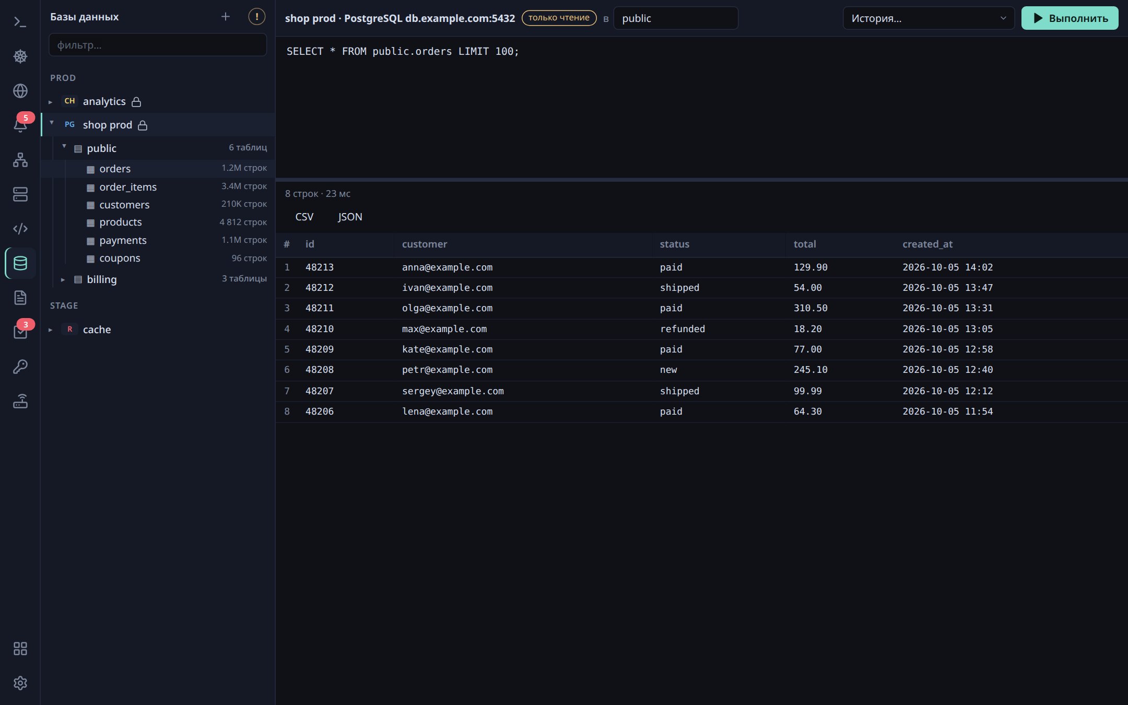Open the network topology icon

[x=20, y=160]
